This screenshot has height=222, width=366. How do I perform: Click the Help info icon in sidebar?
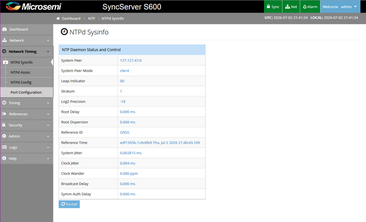click(4, 159)
